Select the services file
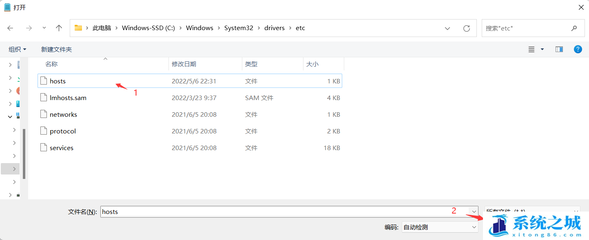The image size is (589, 240). coord(190,148)
